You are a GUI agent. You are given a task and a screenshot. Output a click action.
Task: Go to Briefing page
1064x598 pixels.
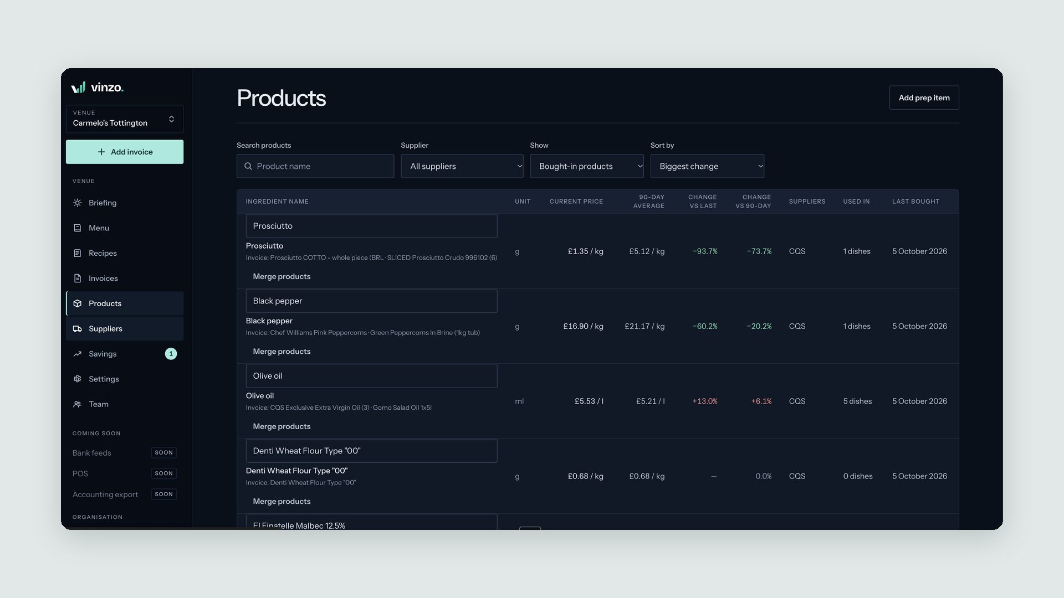click(x=125, y=203)
